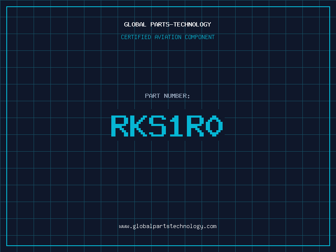Click the word AVIATION in the subtitle
Screen dimensions: 336x252
coord(168,37)
